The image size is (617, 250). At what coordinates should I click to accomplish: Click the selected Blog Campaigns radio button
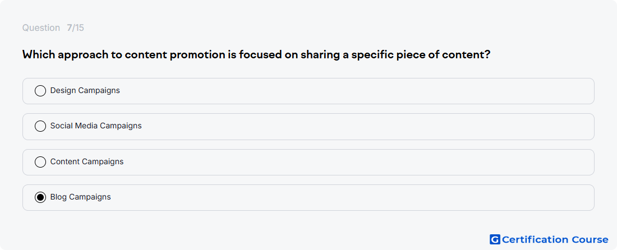coord(40,197)
